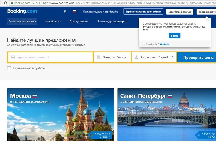Focus the 'Куда вы хотите поехать?' field

[50, 57]
